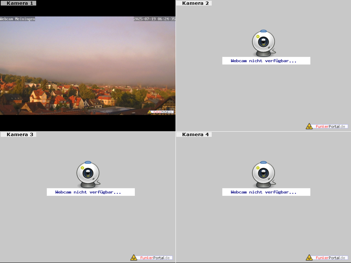
Task: Click the yellow warning triangle icon in Kamera 4
Action: coord(309,257)
